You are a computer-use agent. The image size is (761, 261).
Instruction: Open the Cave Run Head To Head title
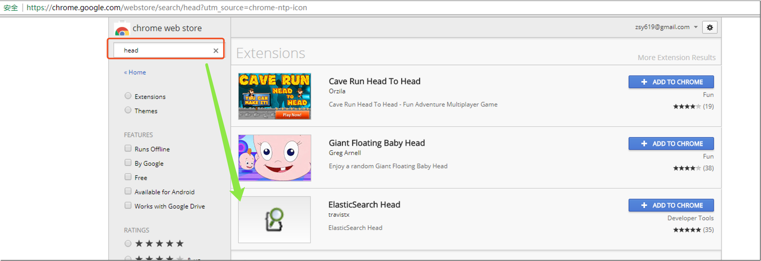[x=374, y=81]
